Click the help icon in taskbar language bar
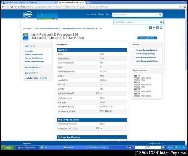This screenshot has height=156, width=188. tap(130, 148)
